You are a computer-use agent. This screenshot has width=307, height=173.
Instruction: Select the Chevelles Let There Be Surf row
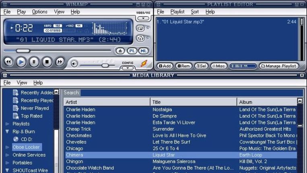point(181,142)
